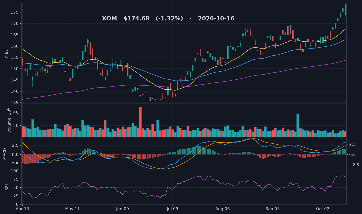Select the MACD axis label
This screenshot has height=214, width=362.
click(4, 154)
